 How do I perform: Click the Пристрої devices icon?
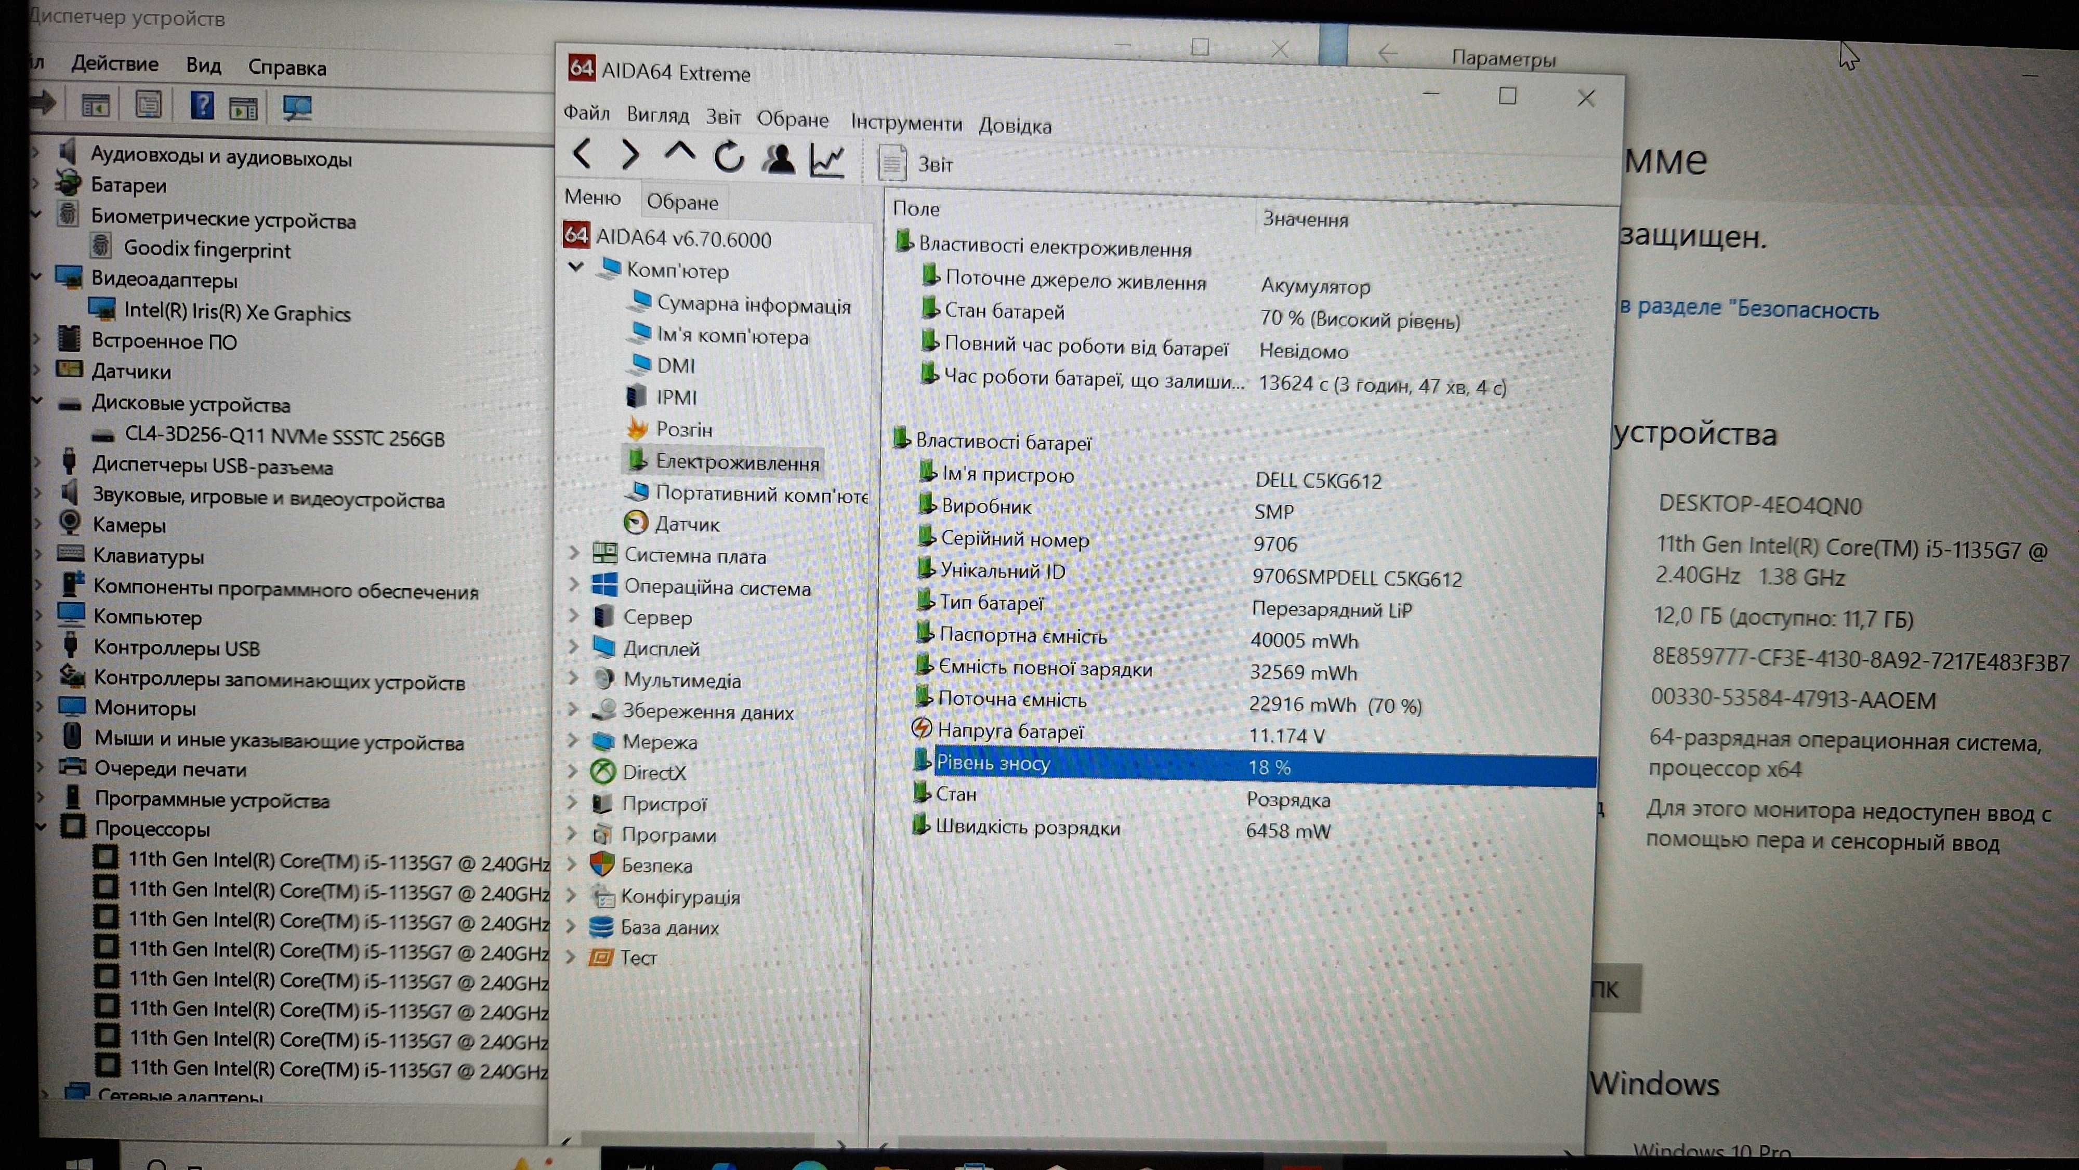click(602, 803)
